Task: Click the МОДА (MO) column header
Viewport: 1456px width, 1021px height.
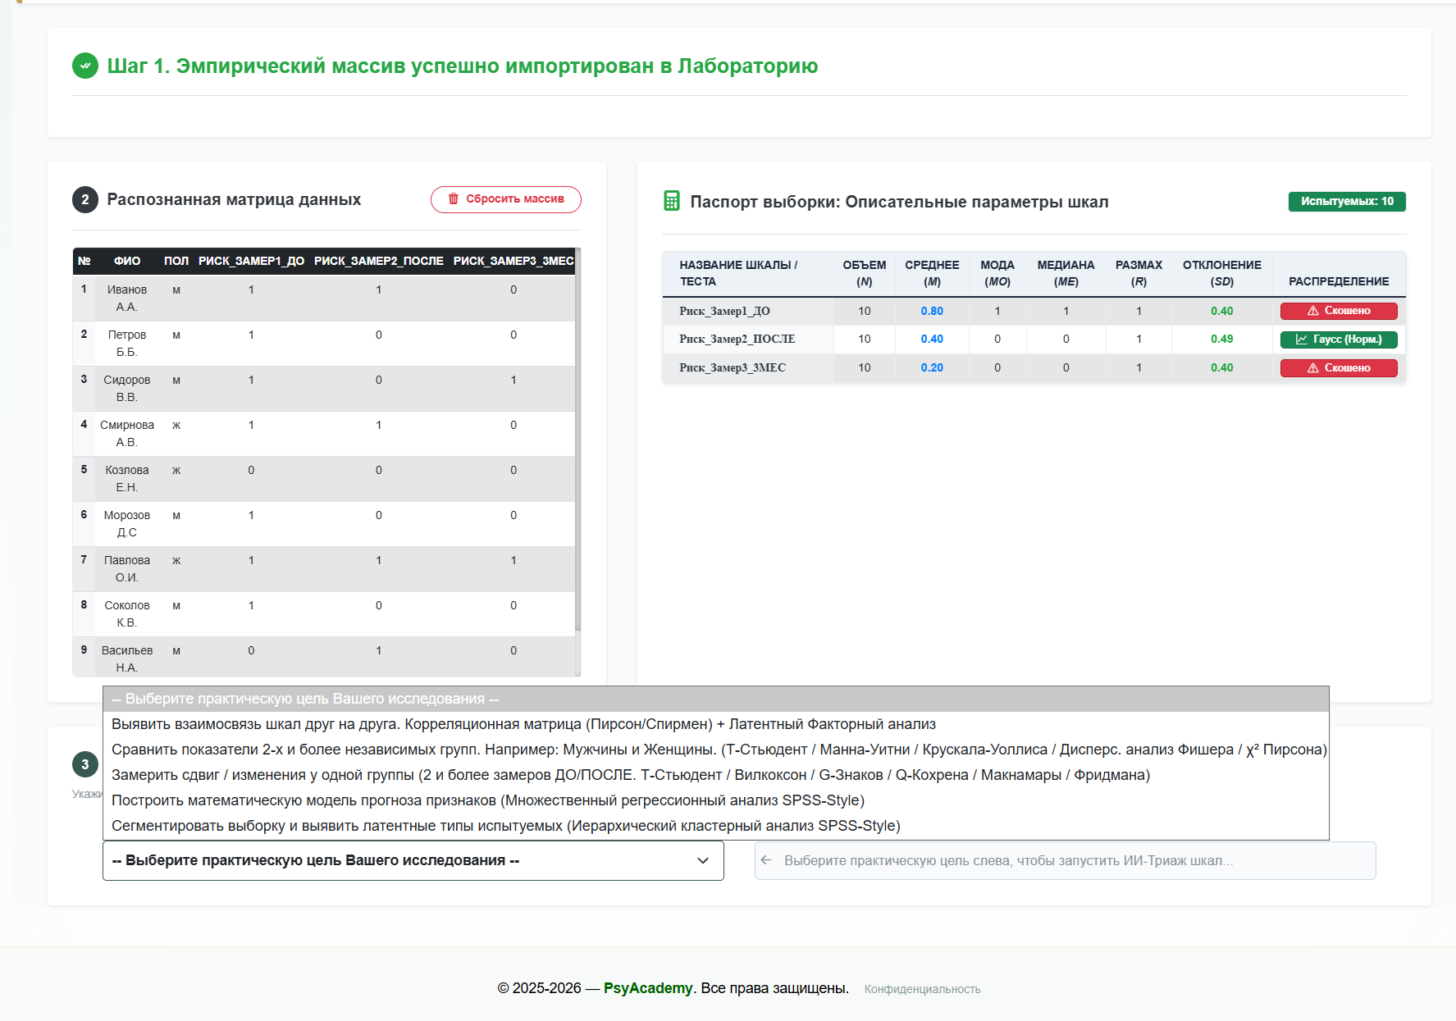Action: point(997,273)
